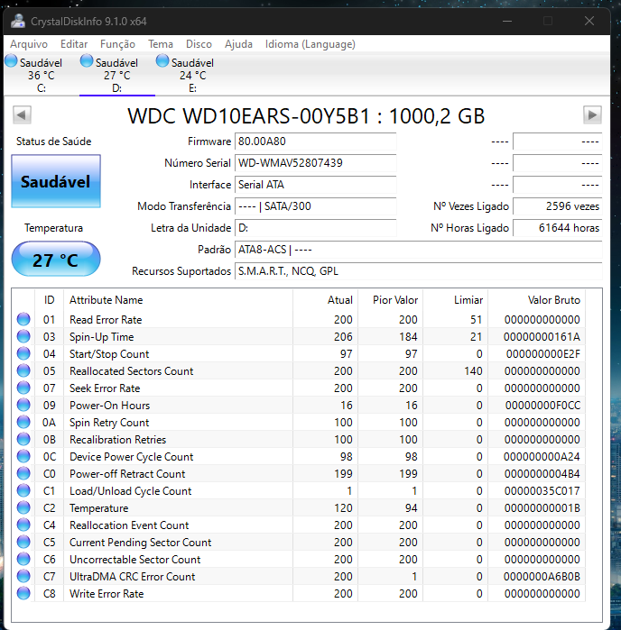Click the 27 °C temperature button
The image size is (621, 630).
[56, 260]
